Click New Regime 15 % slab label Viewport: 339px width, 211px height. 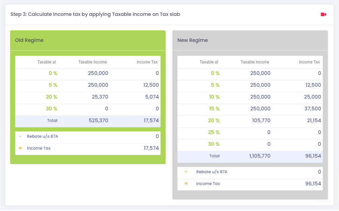point(214,109)
